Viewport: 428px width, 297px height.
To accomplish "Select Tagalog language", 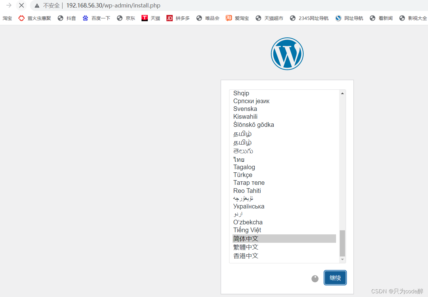I will pos(284,167).
